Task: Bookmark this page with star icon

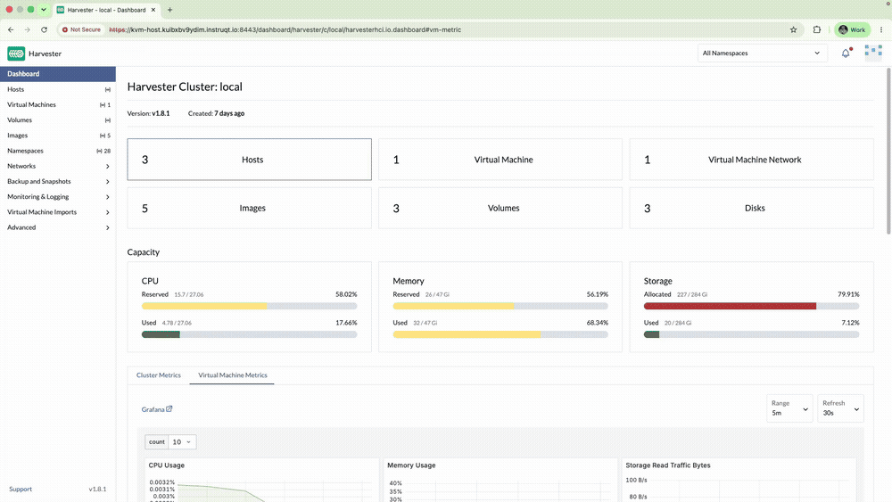Action: pos(794,29)
